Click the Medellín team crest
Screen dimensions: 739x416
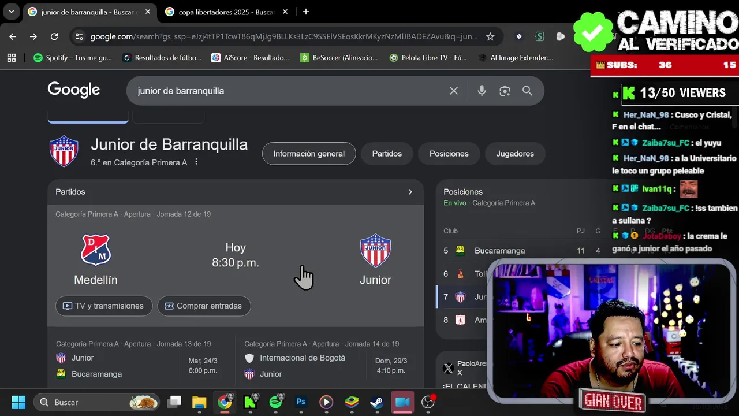click(x=96, y=250)
